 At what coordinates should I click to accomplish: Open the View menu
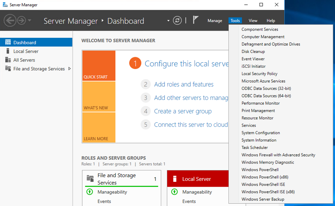point(253,21)
